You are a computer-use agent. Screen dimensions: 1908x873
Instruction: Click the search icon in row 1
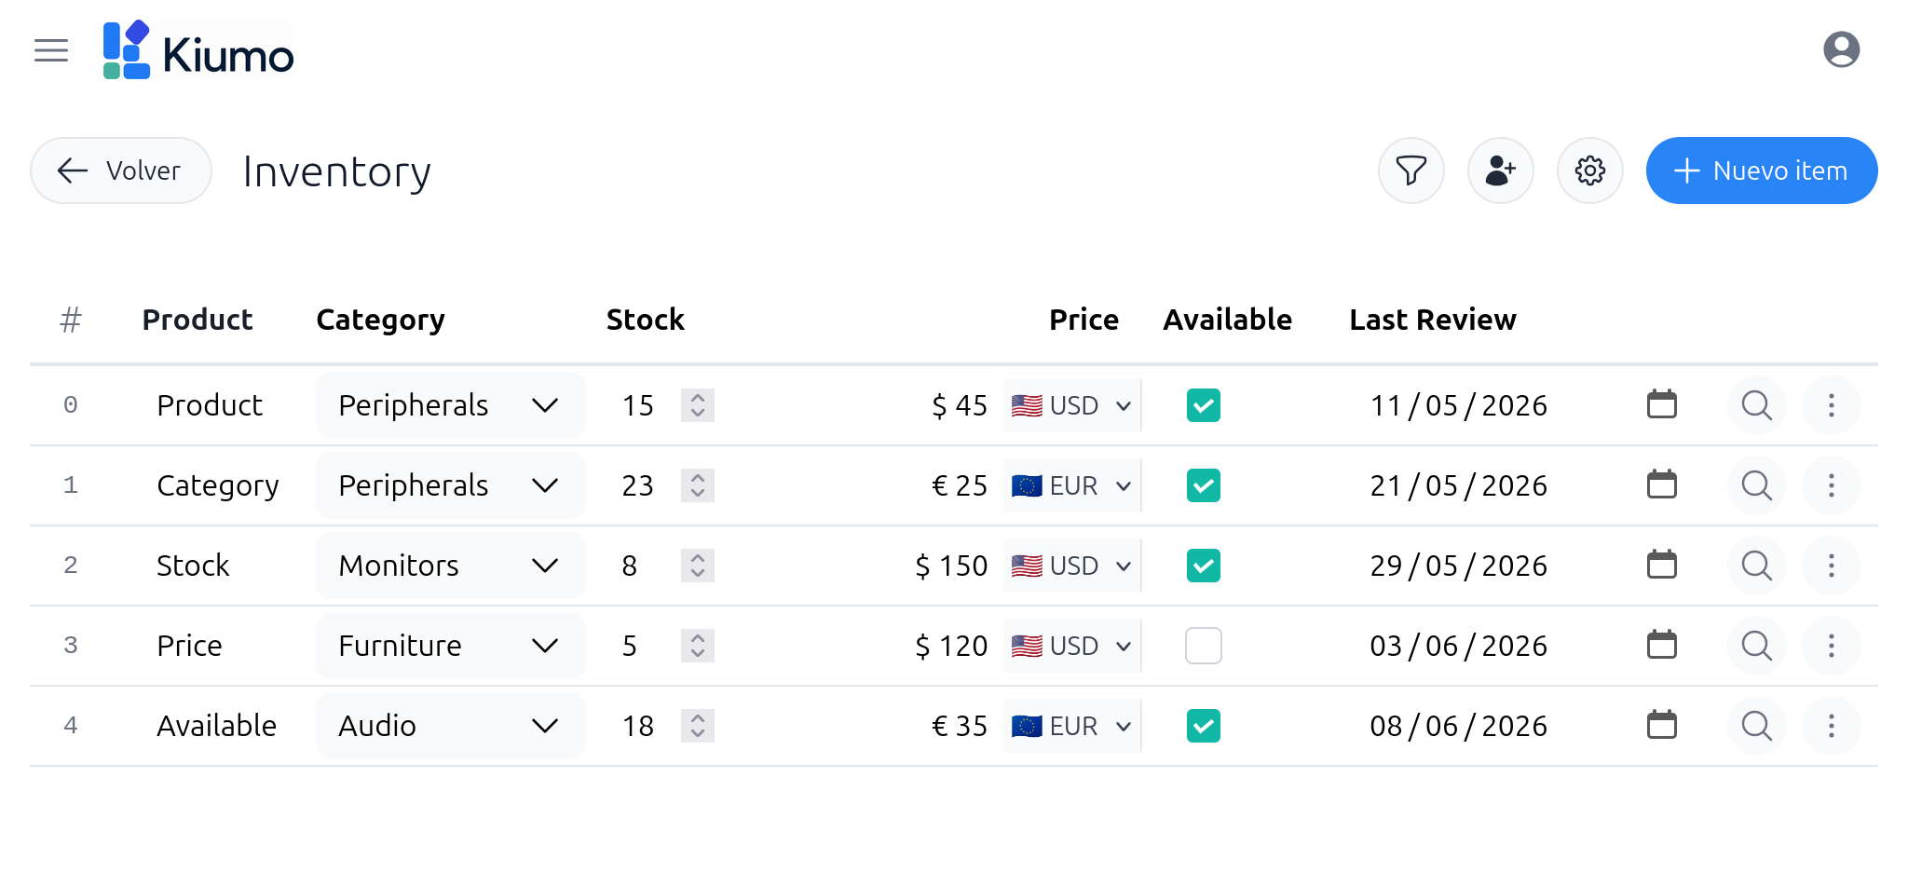click(x=1756, y=485)
